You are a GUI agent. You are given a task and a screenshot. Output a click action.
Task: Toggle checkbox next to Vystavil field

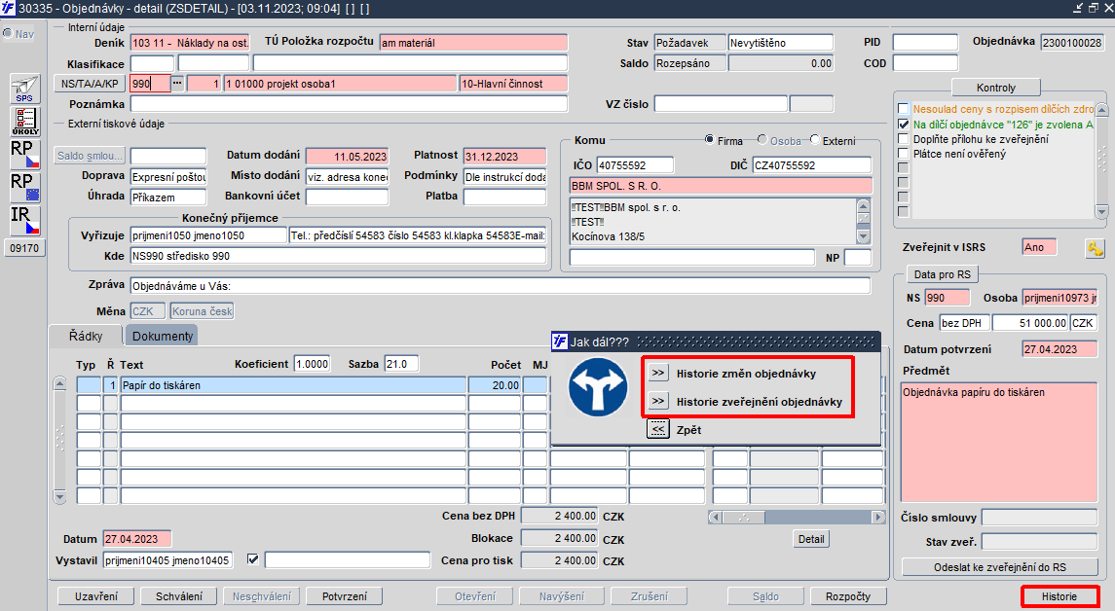click(252, 559)
